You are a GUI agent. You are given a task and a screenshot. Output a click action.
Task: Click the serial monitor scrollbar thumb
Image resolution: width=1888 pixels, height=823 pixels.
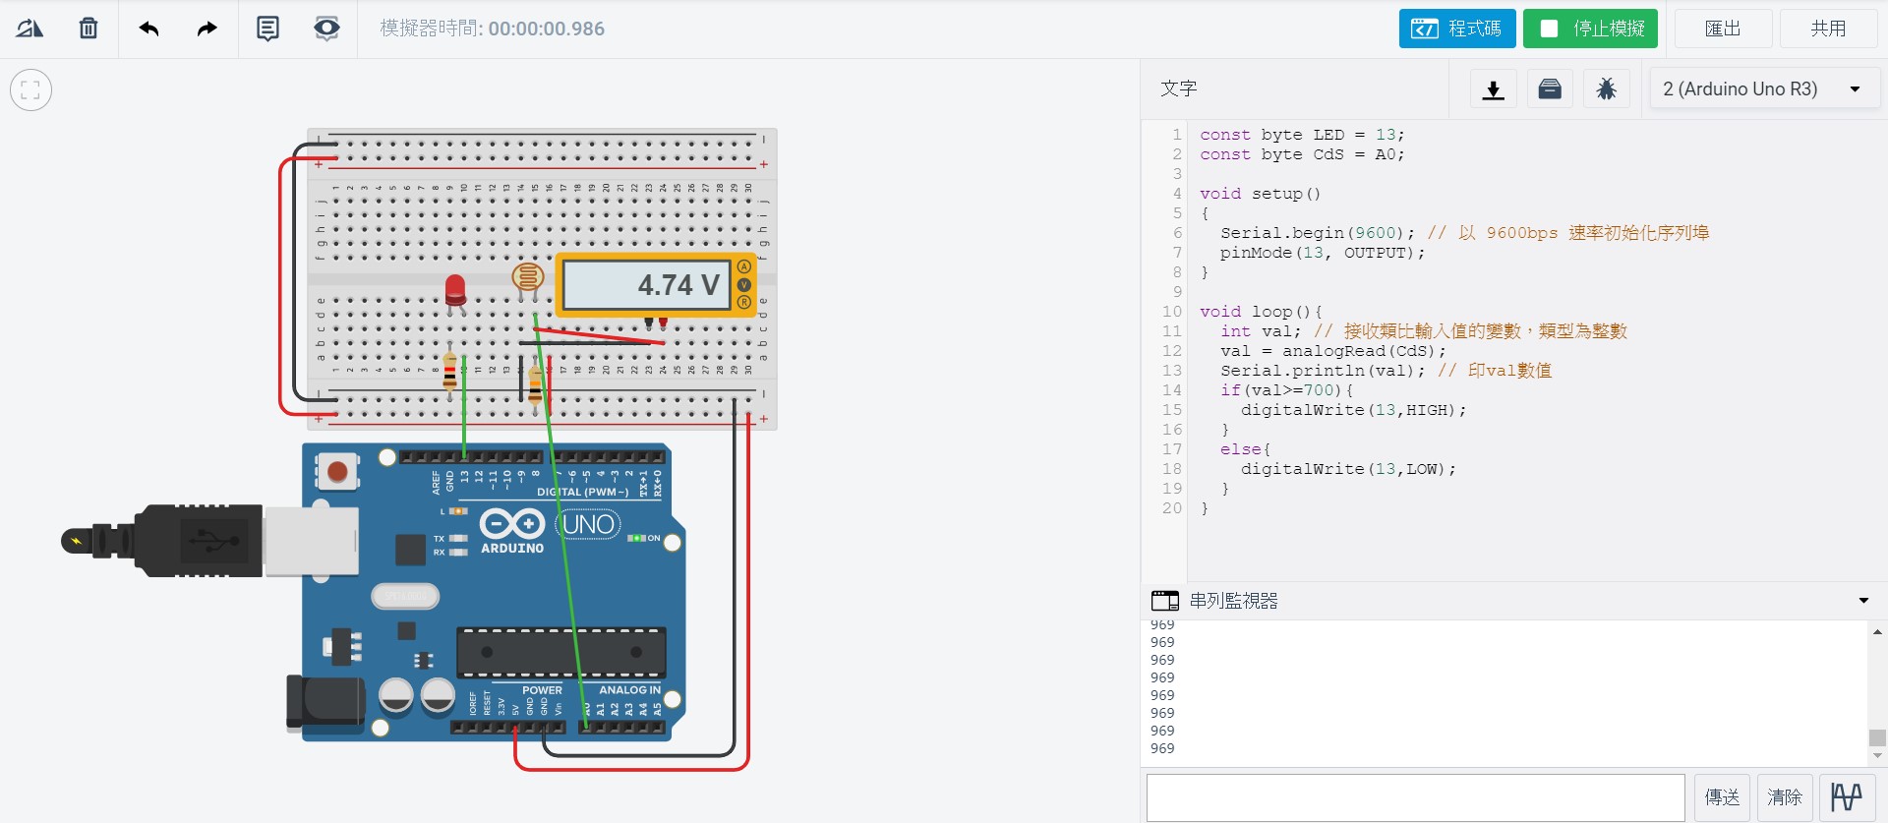pyautogui.click(x=1877, y=737)
